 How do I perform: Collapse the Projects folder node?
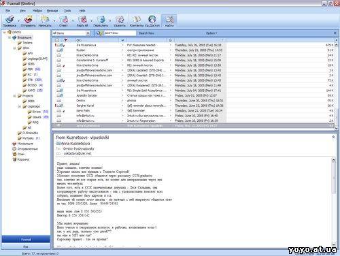coord(14,96)
